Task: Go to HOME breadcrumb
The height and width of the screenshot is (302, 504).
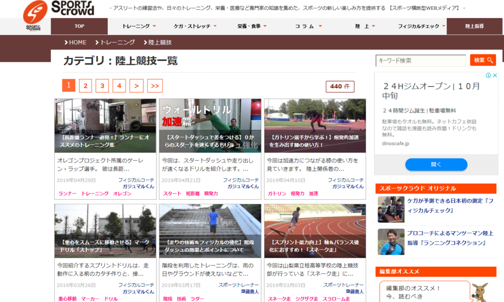Action: click(75, 42)
